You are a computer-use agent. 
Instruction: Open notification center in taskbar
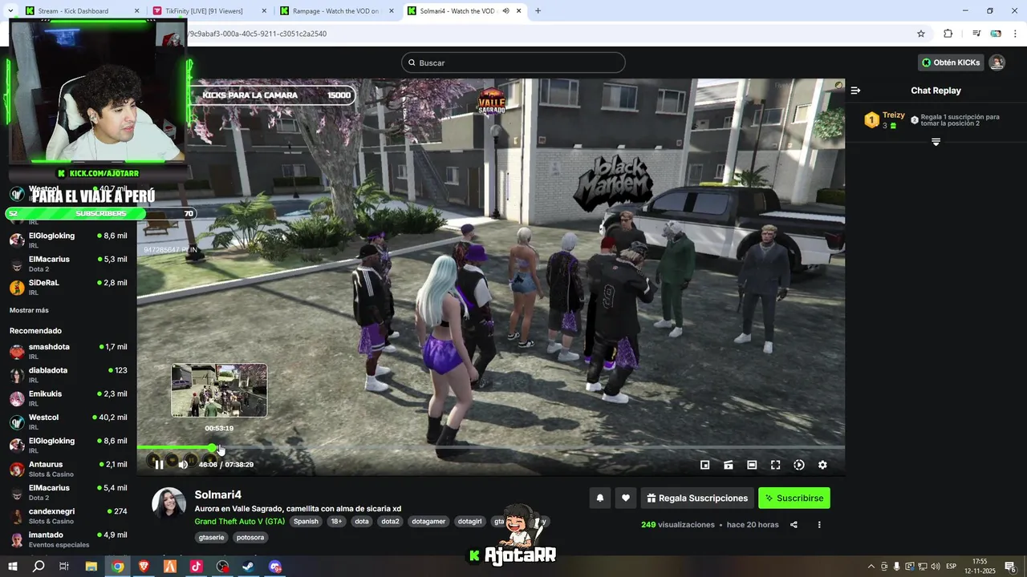coord(1011,567)
